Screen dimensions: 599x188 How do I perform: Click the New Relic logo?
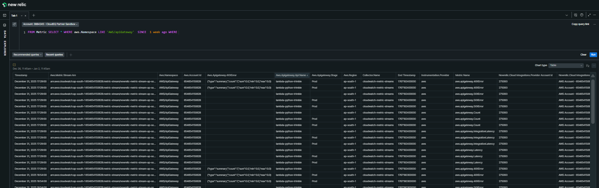pos(14,5)
